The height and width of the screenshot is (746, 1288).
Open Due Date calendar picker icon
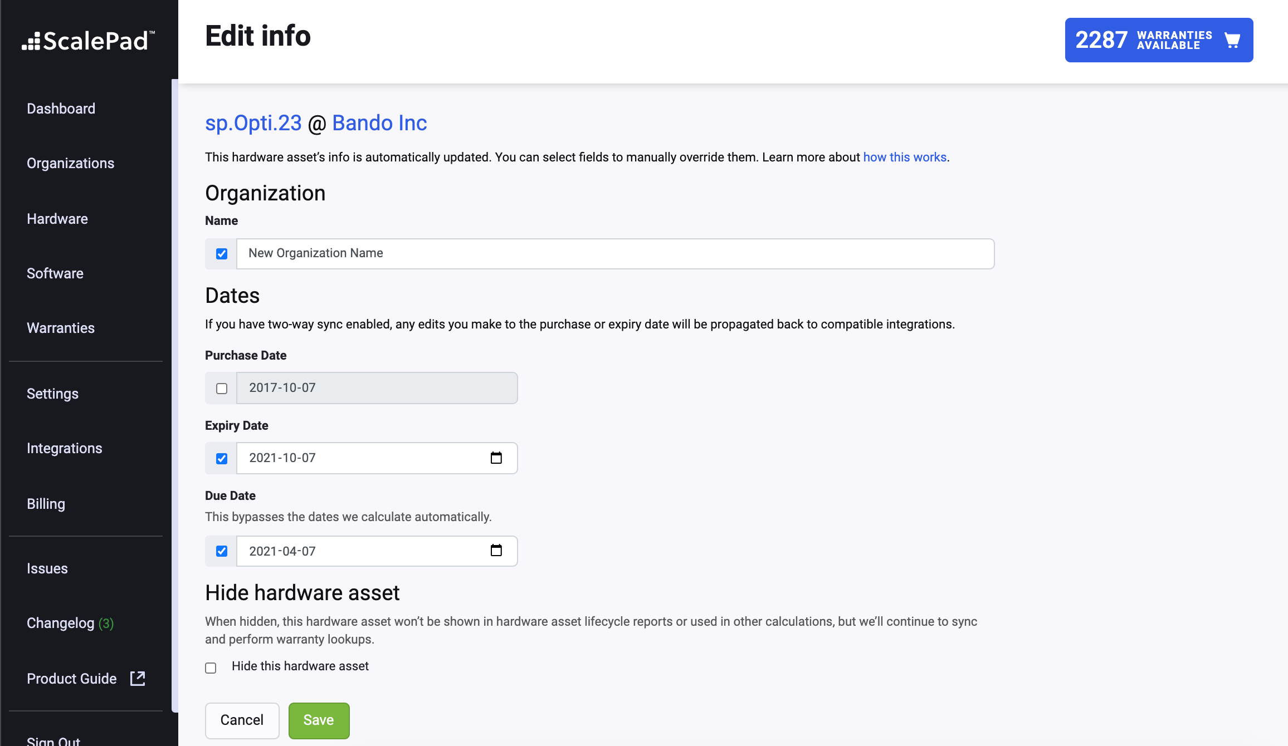[x=496, y=551]
